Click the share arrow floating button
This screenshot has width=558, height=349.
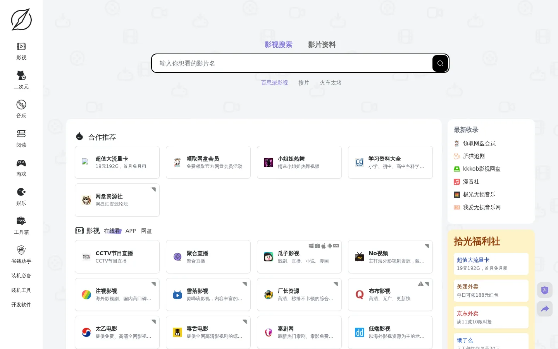click(x=545, y=309)
